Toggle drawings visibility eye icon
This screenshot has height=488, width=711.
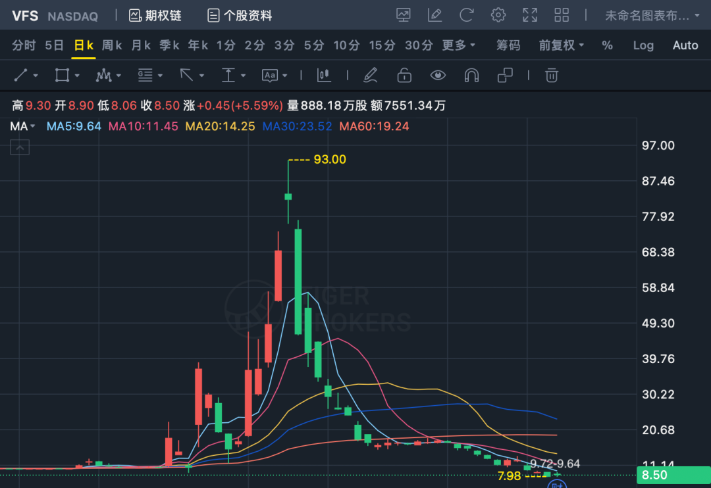438,76
